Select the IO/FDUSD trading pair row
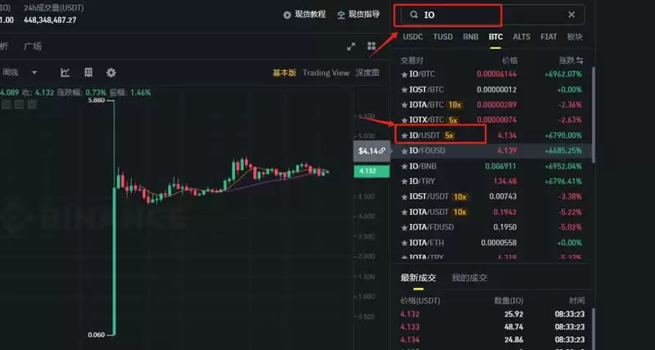 point(492,150)
